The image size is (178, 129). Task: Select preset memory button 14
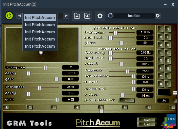click(168, 68)
